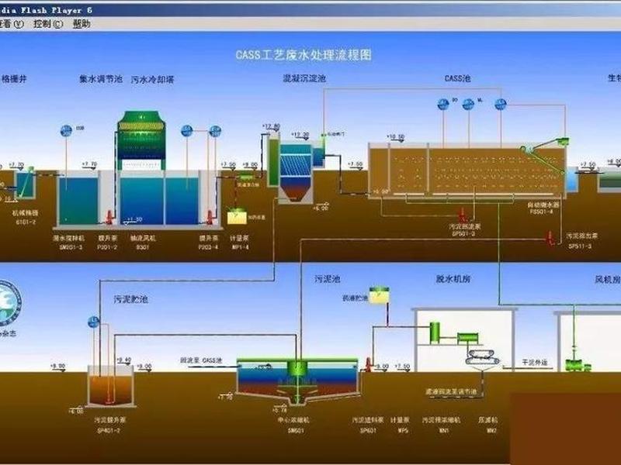Click the red 提升泵 P201-2 pump
This screenshot has width=621, height=465.
click(x=109, y=217)
